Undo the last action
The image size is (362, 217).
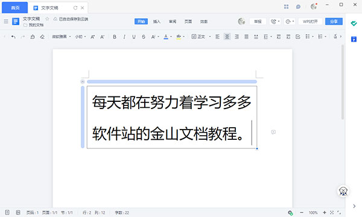tap(13, 37)
